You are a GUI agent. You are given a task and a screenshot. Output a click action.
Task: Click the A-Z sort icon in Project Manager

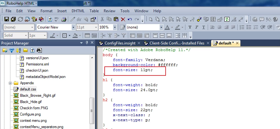pyautogui.click(x=19, y=50)
